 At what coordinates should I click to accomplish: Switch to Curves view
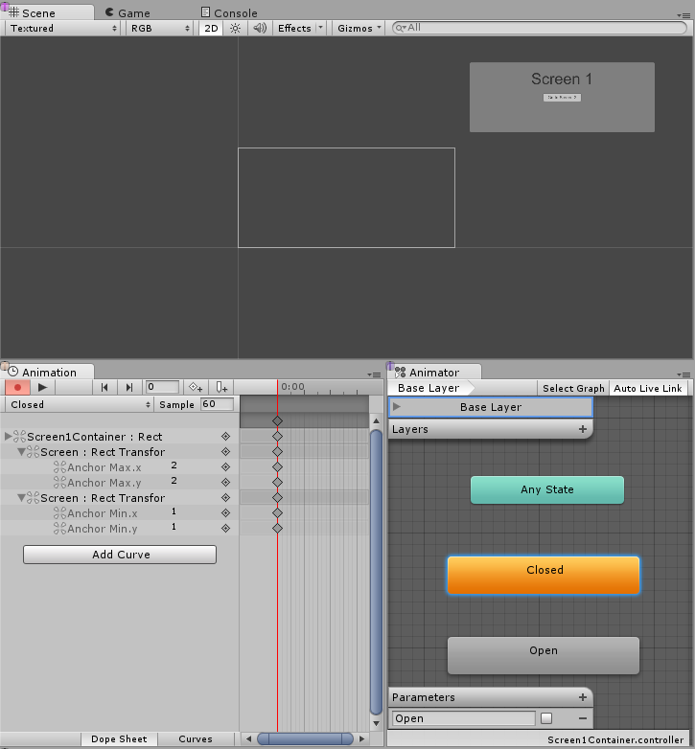(196, 739)
